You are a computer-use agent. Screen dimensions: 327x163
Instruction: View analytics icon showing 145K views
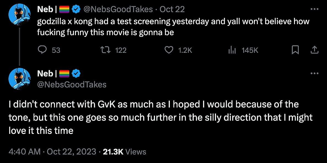(x=232, y=50)
